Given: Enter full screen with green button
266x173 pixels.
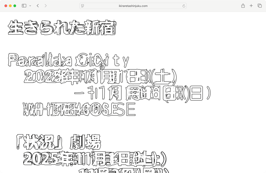Looking at the screenshot, I should pyautogui.click(x=15, y=6).
